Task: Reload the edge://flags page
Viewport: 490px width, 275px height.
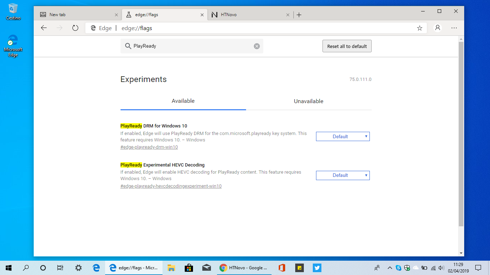Action: click(75, 28)
